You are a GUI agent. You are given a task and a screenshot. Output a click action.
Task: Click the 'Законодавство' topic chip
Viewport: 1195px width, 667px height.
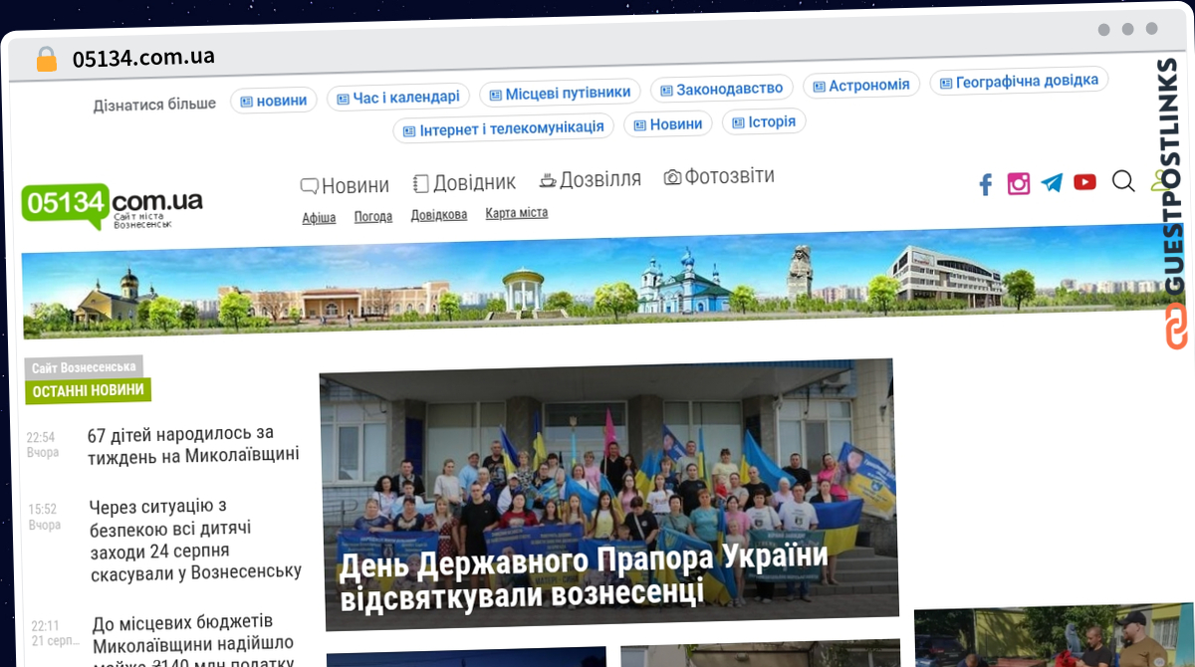722,89
